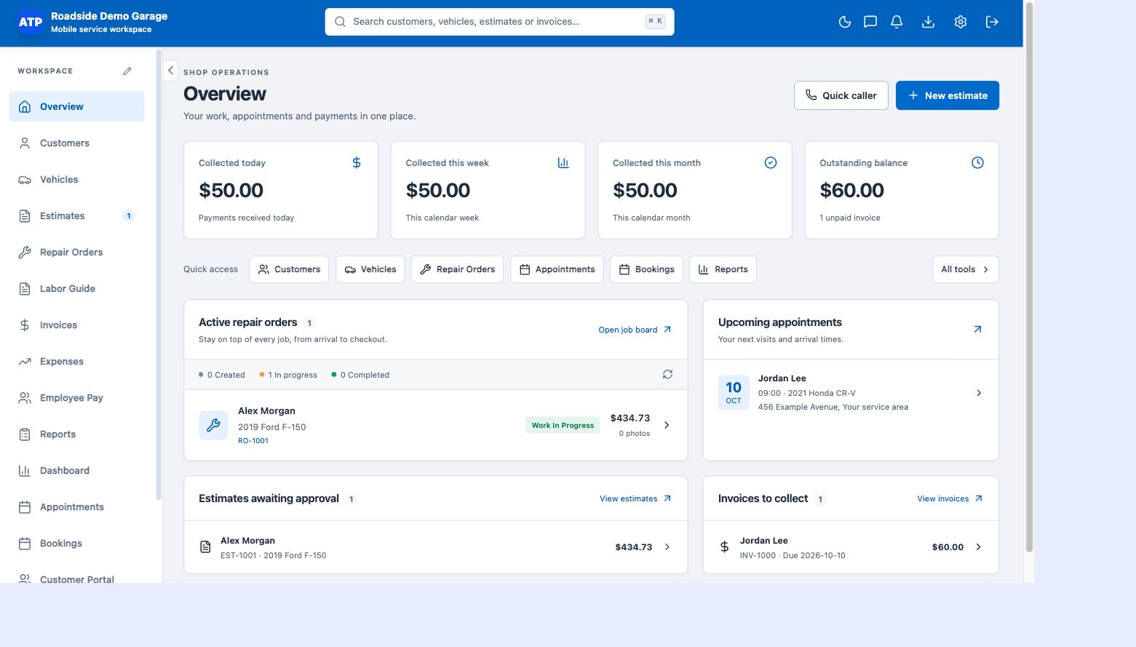The image size is (1136, 647).
Task: Open Appointments quick access button
Action: coord(557,269)
